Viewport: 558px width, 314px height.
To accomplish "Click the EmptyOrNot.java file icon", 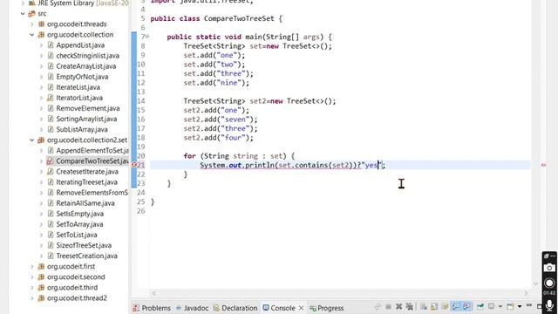I will 51,77.
